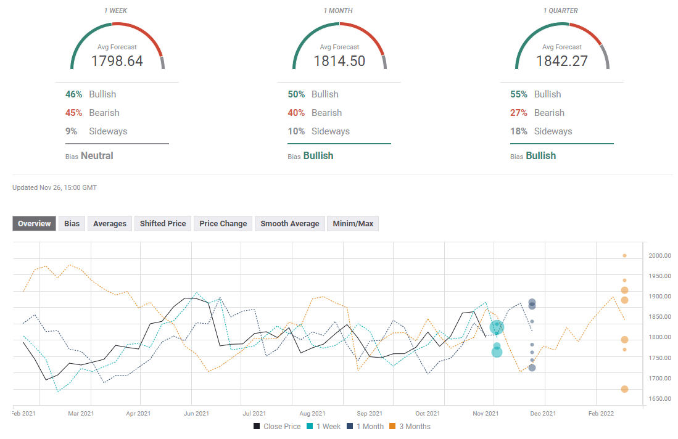Click the lowest orange bubble near 1675
The width and height of the screenshot is (678, 439).
[624, 389]
